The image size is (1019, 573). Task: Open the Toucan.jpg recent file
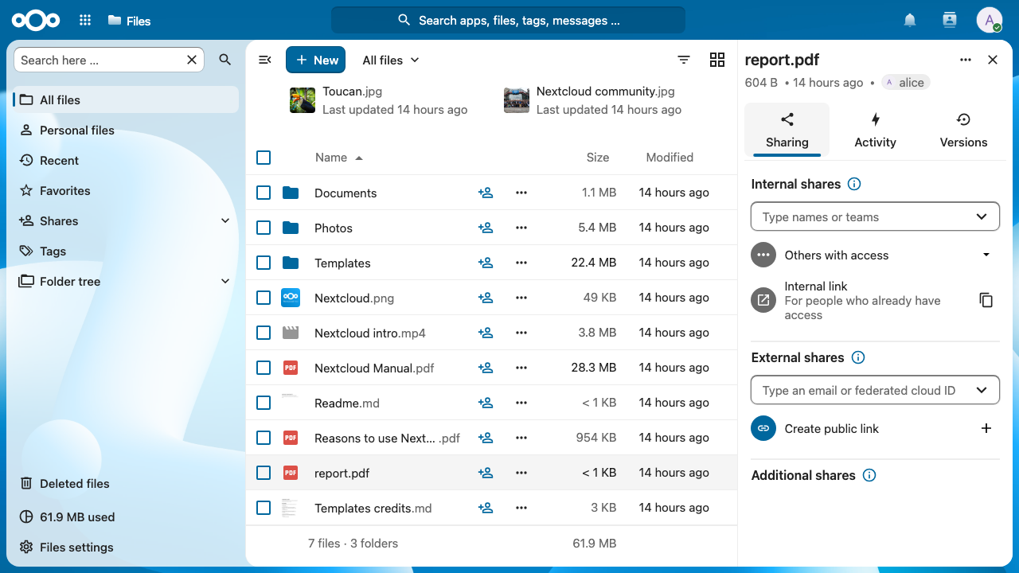coord(379,100)
